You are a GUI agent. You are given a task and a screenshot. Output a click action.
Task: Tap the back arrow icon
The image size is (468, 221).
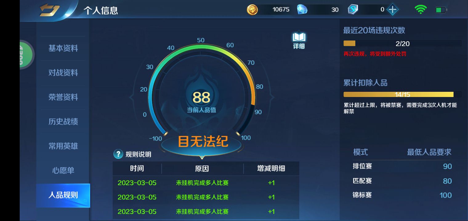coord(49,10)
